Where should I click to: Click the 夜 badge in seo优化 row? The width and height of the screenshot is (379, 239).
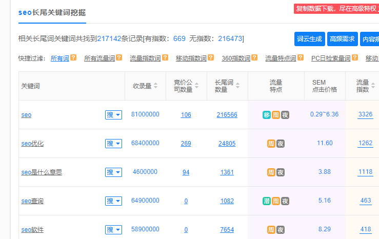tap(281, 144)
